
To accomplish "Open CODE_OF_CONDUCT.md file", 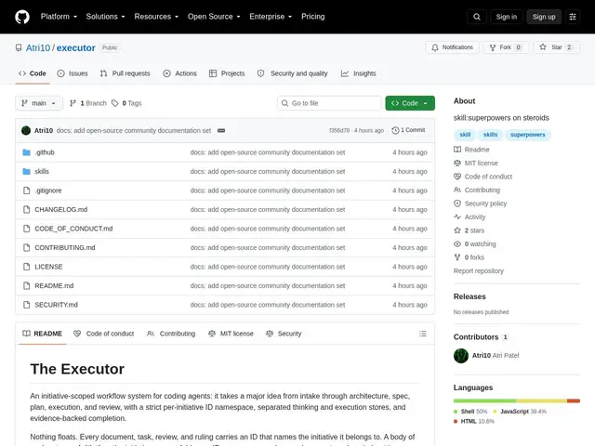I will [x=73, y=229].
